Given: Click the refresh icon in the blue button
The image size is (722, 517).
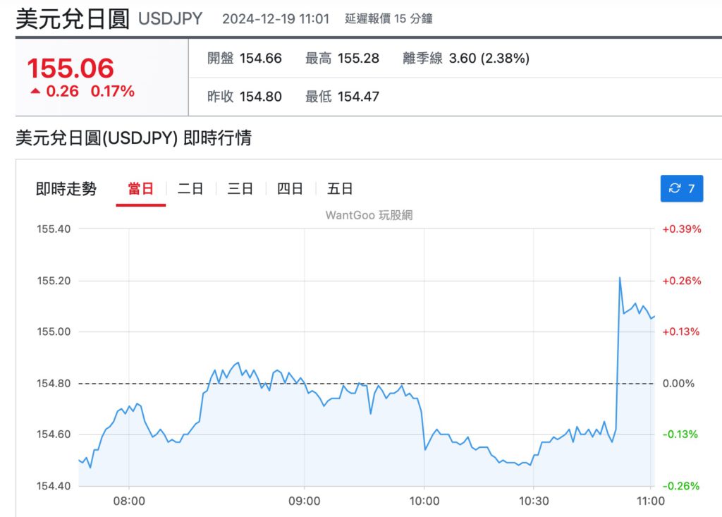Looking at the screenshot, I should (675, 188).
